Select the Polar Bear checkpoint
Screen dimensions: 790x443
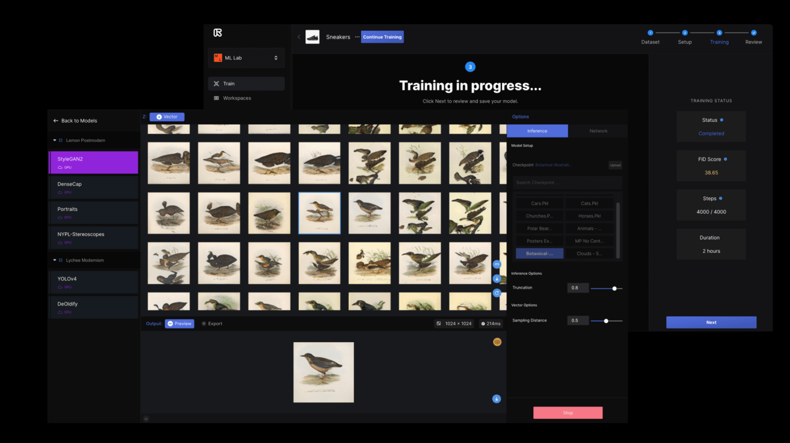pos(539,228)
